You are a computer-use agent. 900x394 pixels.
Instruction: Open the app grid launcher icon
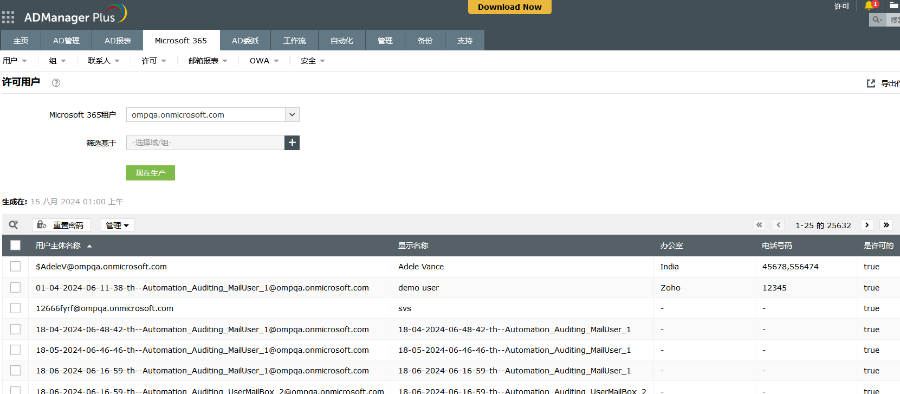[8, 17]
